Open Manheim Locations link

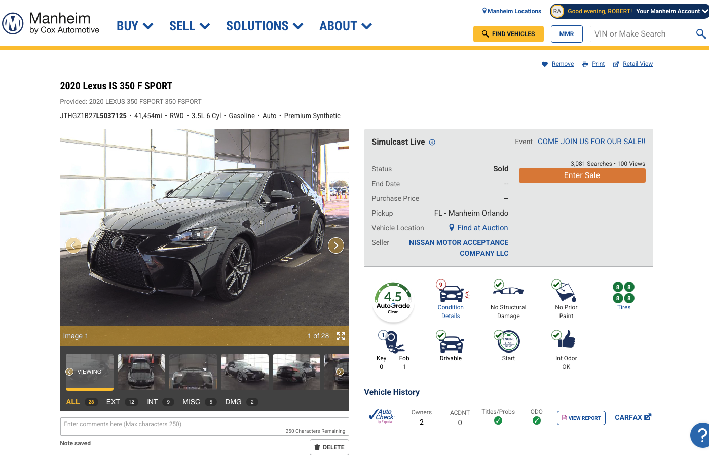pos(512,11)
